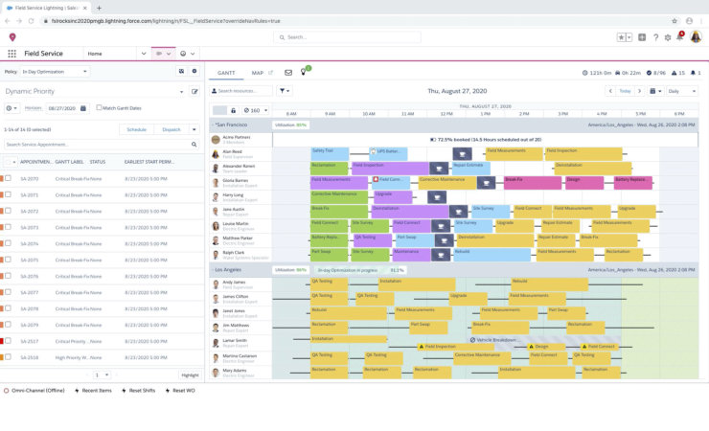Open the Schedule/Dispatch more actions arrow
709x431 pixels.
click(194, 129)
